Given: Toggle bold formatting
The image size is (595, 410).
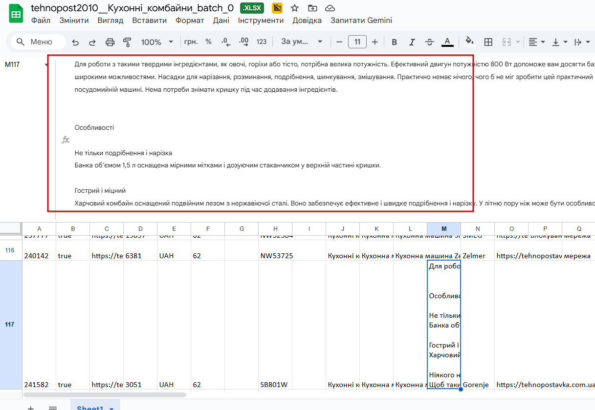Looking at the screenshot, I should (395, 42).
